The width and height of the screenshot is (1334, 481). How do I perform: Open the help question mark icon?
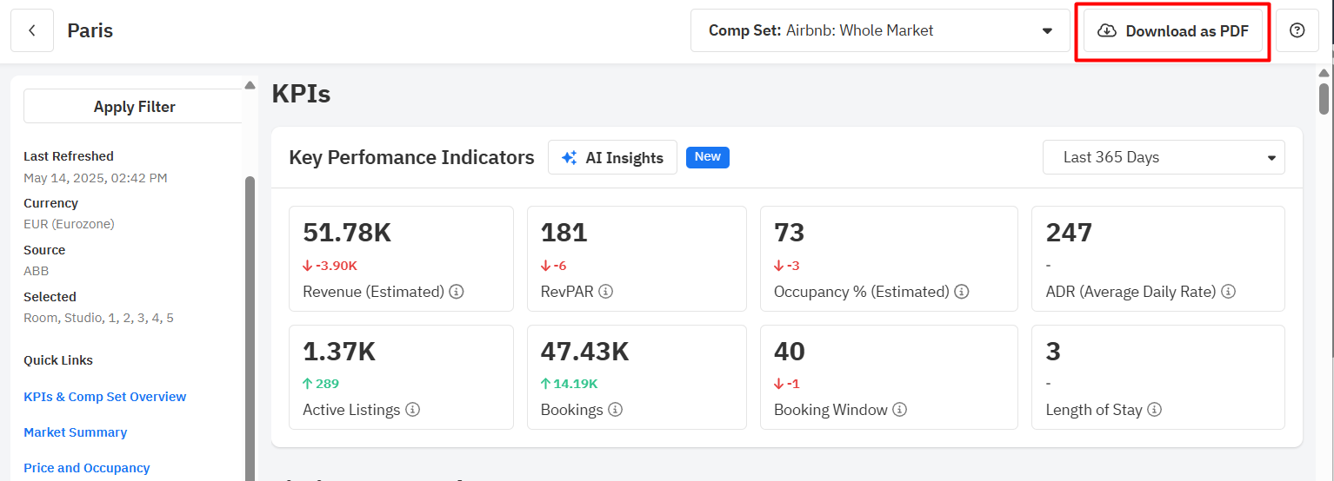[1297, 30]
